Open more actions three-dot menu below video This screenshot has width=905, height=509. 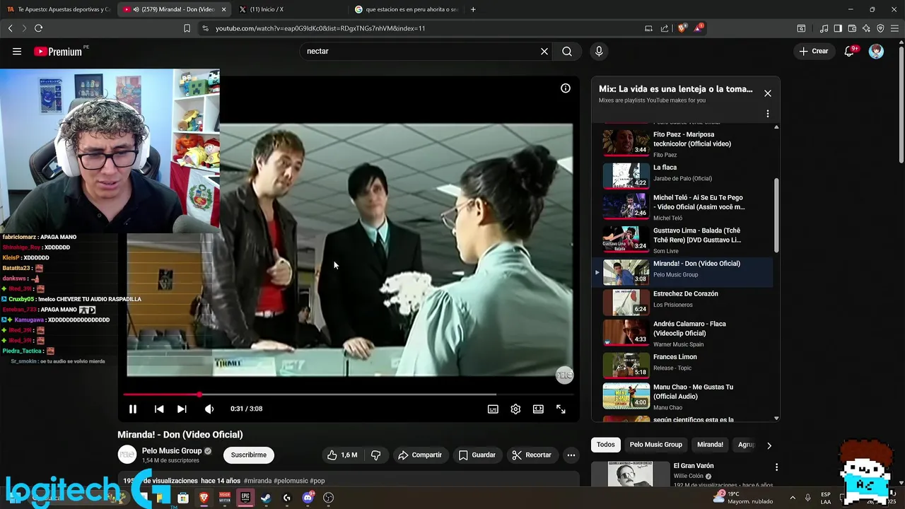click(571, 455)
